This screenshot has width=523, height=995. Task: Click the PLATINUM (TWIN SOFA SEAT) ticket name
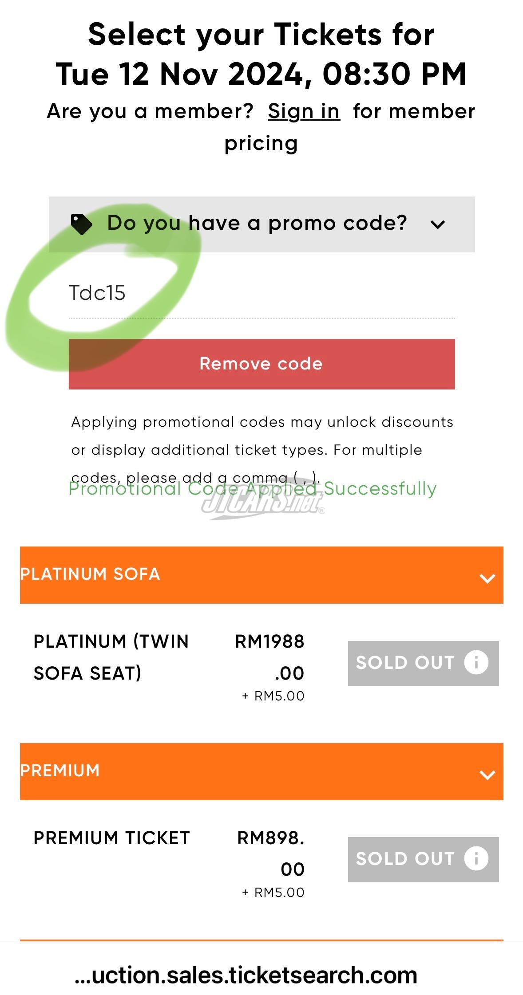(x=111, y=657)
